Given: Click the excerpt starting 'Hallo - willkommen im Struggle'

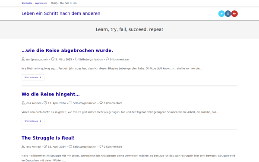Looking at the screenshot, I should point(128,158).
